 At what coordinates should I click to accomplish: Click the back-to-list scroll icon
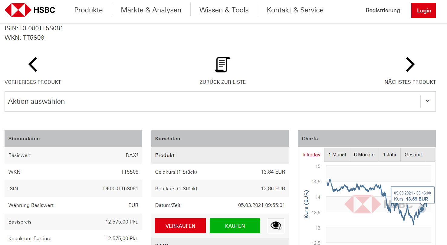pyautogui.click(x=223, y=64)
